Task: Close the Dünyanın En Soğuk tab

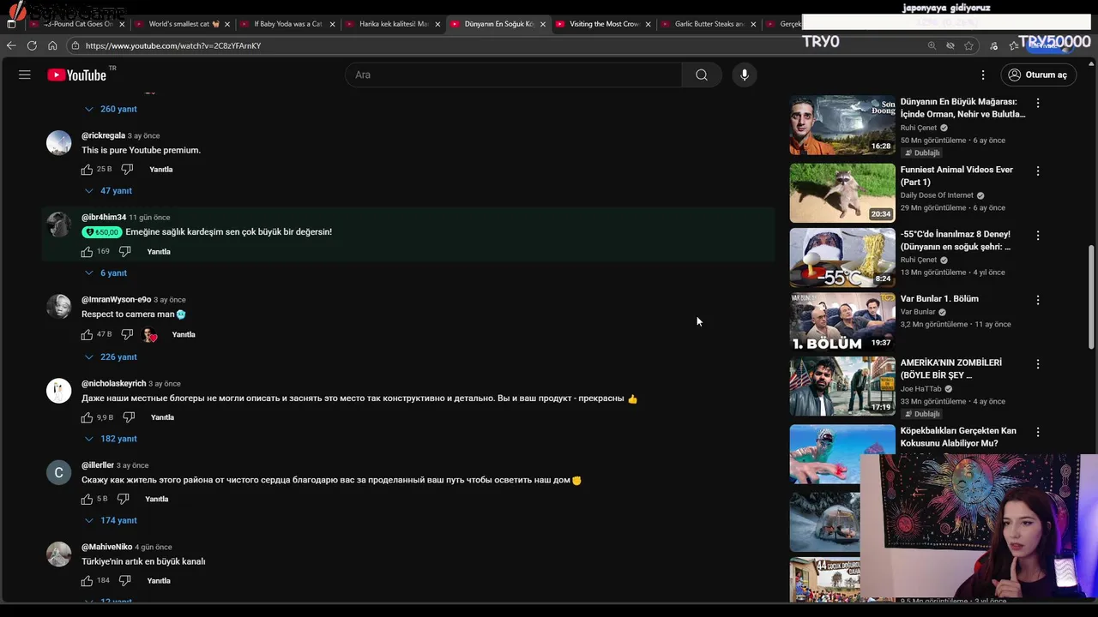Action: pos(543,24)
